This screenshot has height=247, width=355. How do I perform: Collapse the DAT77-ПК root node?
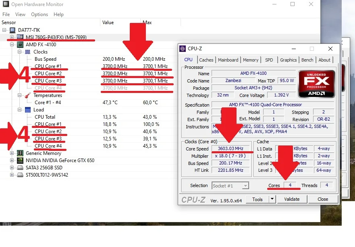[4, 30]
